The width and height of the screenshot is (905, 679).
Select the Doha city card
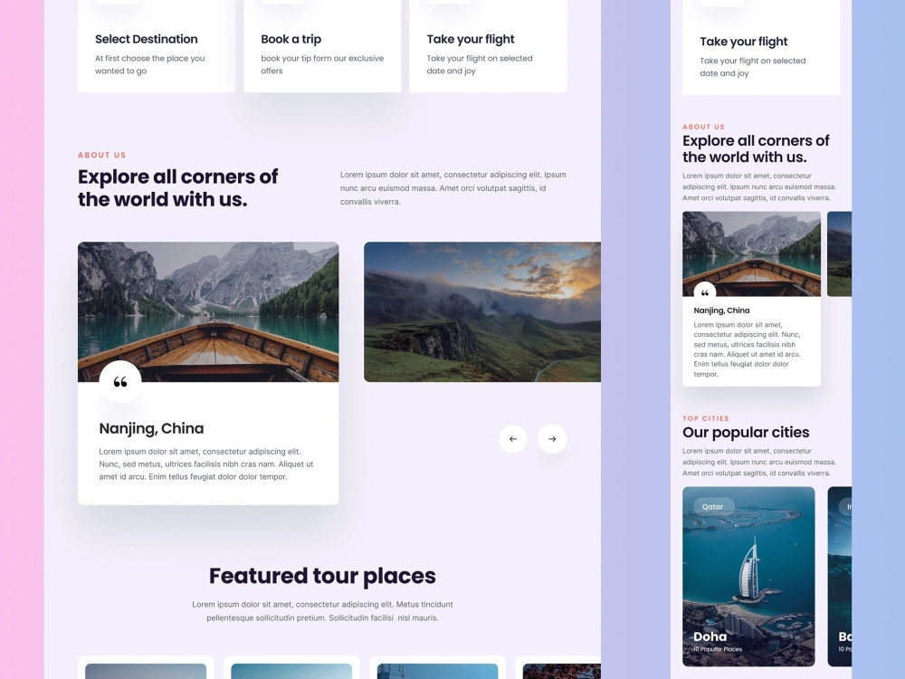pyautogui.click(x=748, y=577)
